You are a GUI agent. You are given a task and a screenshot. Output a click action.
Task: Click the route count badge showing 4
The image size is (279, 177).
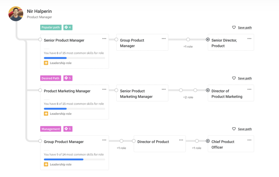pos(68,27)
